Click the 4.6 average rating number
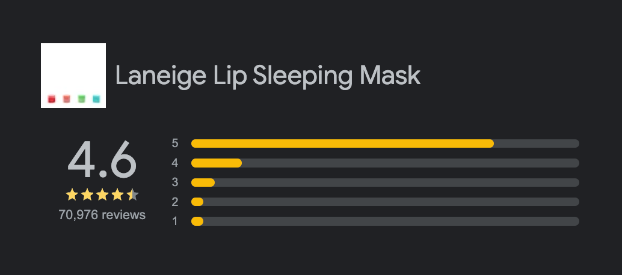This screenshot has width=622, height=275. [102, 160]
